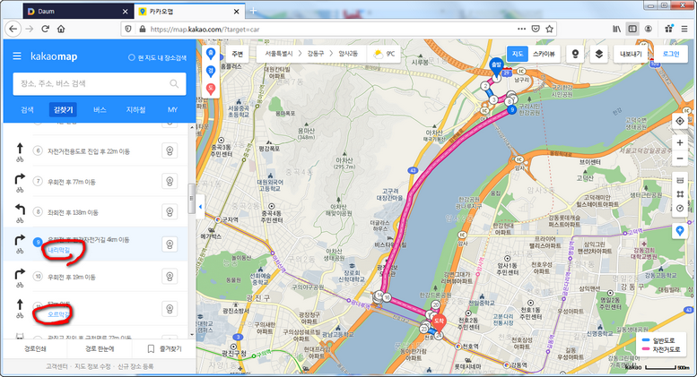Open 서울특별시 region selector

(x=279, y=54)
